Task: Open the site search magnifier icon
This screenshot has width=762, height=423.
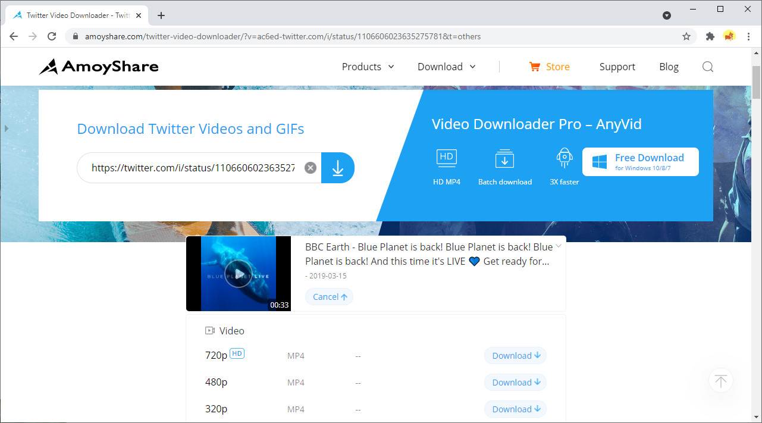Action: click(x=708, y=67)
